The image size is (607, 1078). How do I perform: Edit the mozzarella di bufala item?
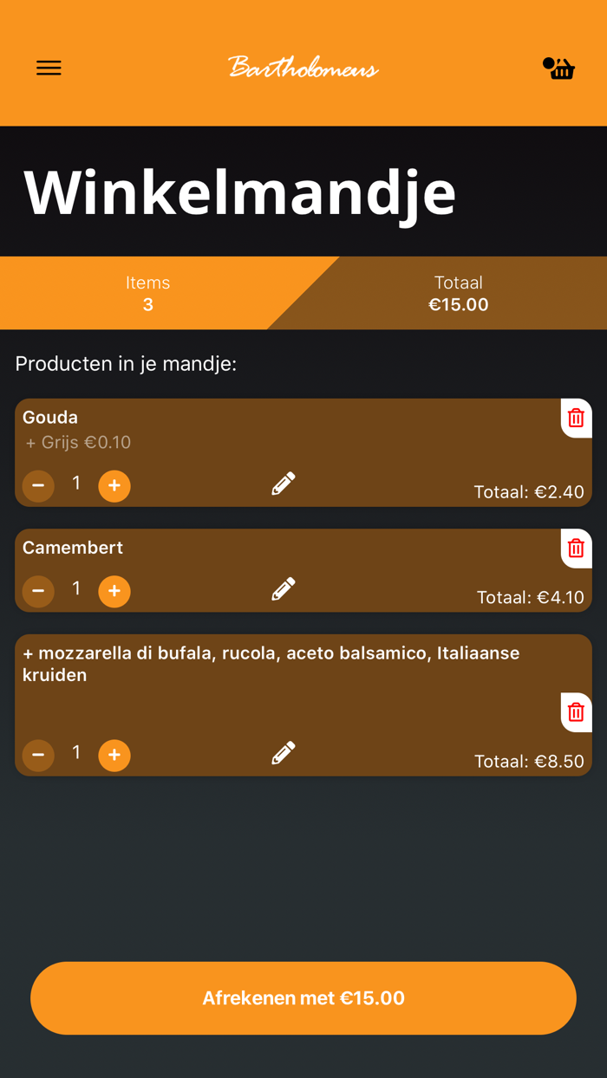(x=284, y=753)
